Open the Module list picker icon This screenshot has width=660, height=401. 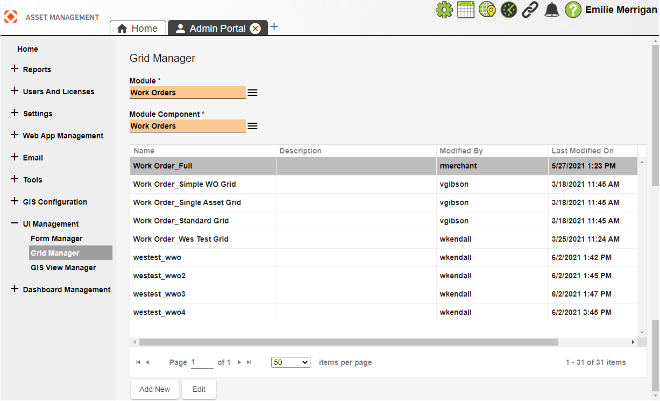pyautogui.click(x=252, y=92)
